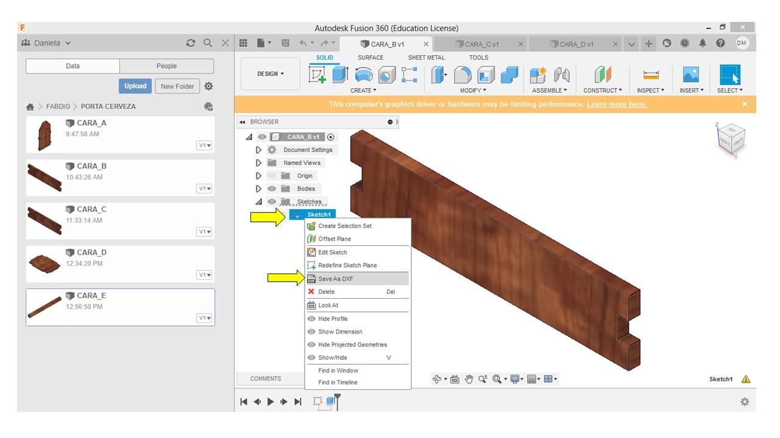Open the CARA_D file thumbnail

click(x=44, y=264)
